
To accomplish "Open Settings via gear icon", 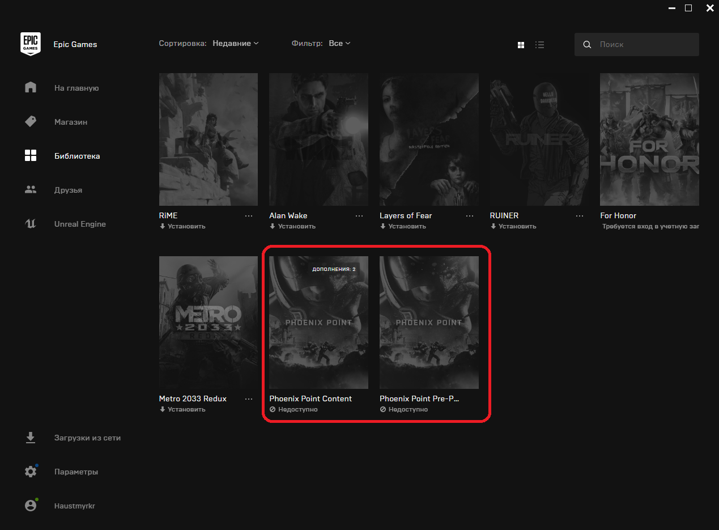I will (31, 472).
